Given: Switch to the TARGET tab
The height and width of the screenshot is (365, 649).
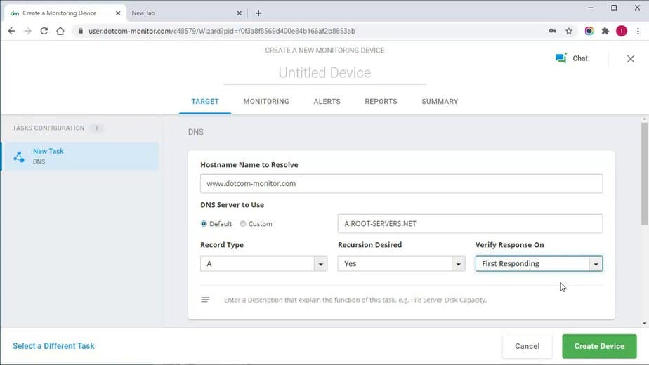Looking at the screenshot, I should point(205,101).
